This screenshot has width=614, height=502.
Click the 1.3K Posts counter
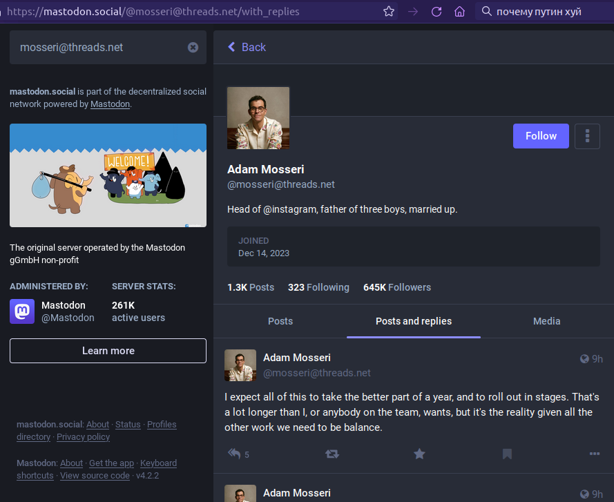click(x=251, y=287)
